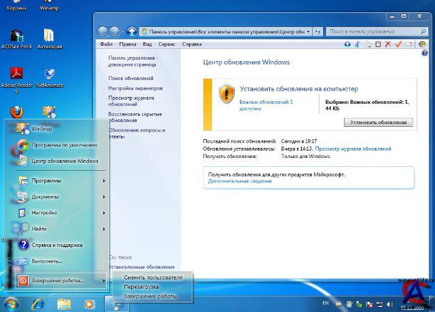Screen dimensions: 435x312
Task: Open the Сервис menu
Action: pos(167,44)
